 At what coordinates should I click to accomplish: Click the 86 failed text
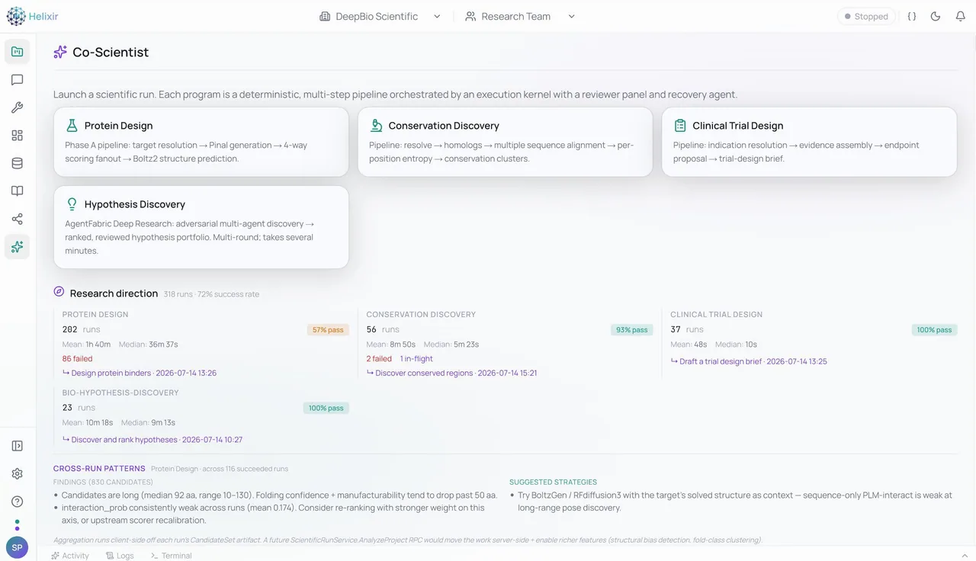77,359
